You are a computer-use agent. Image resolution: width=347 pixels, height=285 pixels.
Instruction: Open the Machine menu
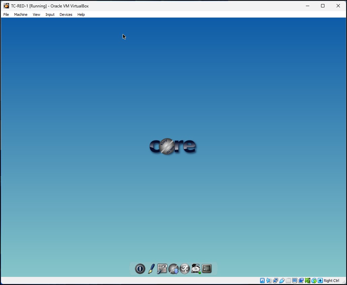21,15
